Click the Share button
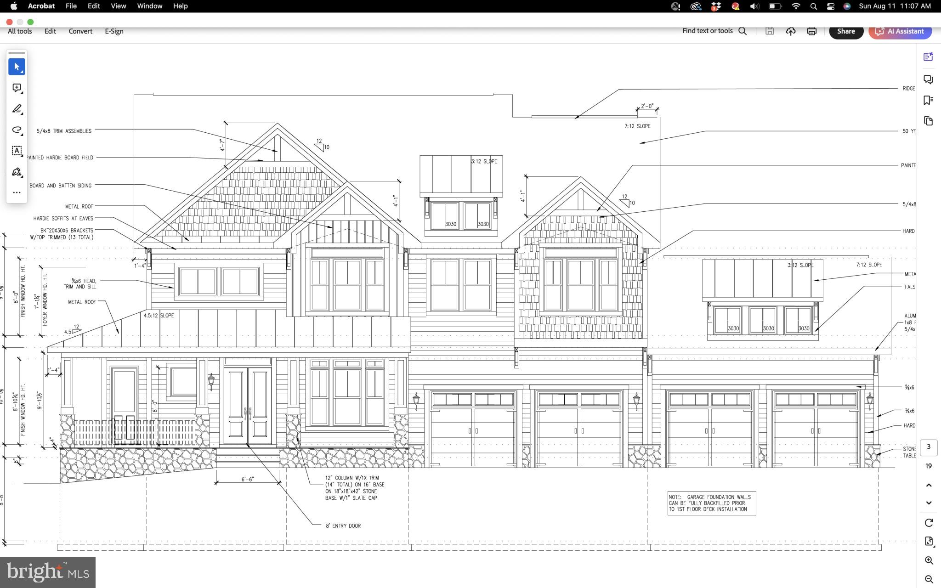Image resolution: width=941 pixels, height=588 pixels. coord(845,31)
